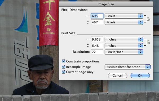Click the print width horizontal arrow icon
Image resolution: width=159 pixels, height=101 pixels.
(88, 39)
